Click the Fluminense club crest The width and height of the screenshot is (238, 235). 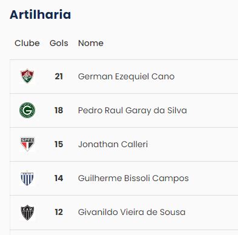pyautogui.click(x=27, y=76)
